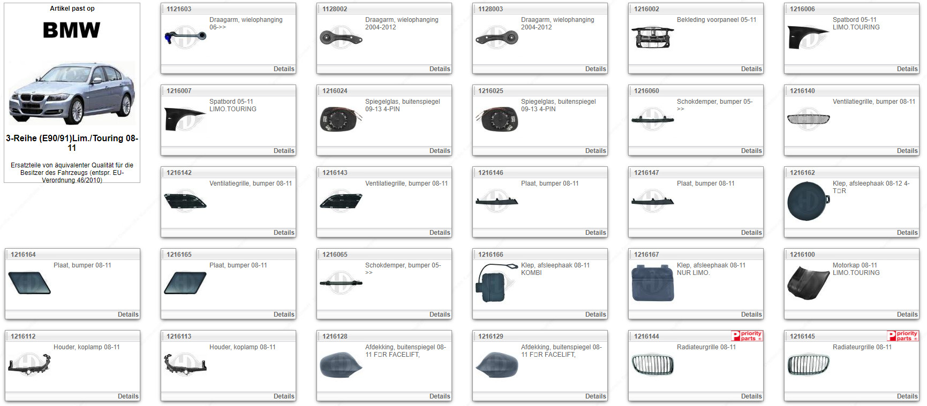Click the engine hood image for 1216100
Viewport: 927px width, 406px height.
pos(808,283)
